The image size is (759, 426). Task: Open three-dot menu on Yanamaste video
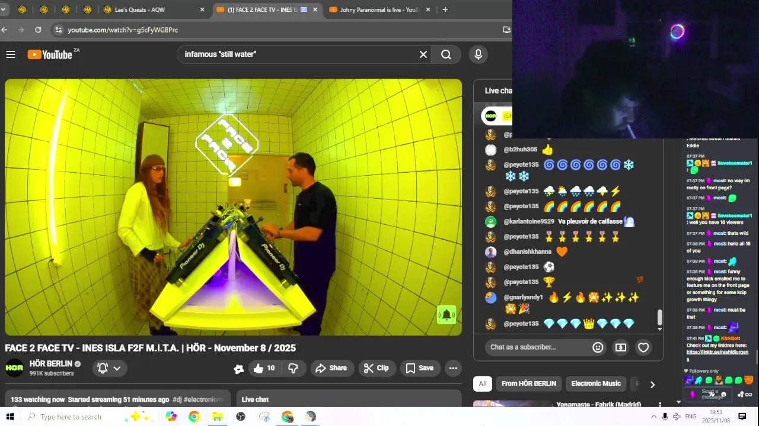click(x=660, y=405)
